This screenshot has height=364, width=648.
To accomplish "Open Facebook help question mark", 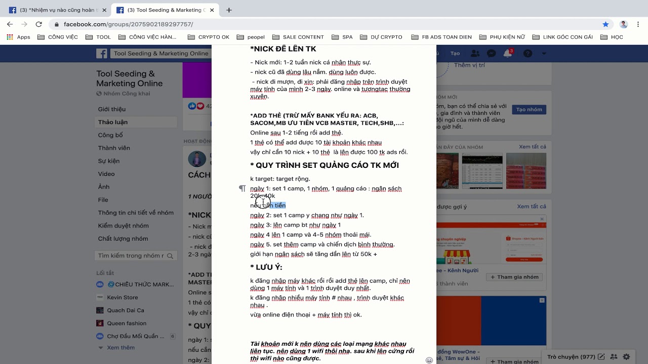I will click(528, 53).
